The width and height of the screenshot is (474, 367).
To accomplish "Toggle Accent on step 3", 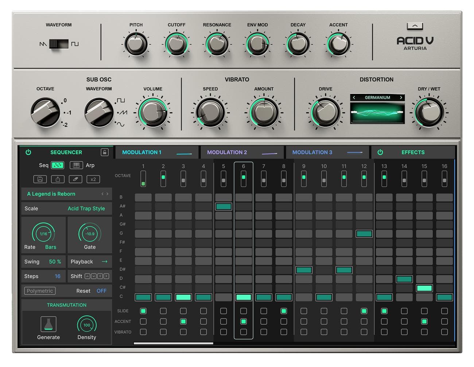I will click(x=183, y=321).
